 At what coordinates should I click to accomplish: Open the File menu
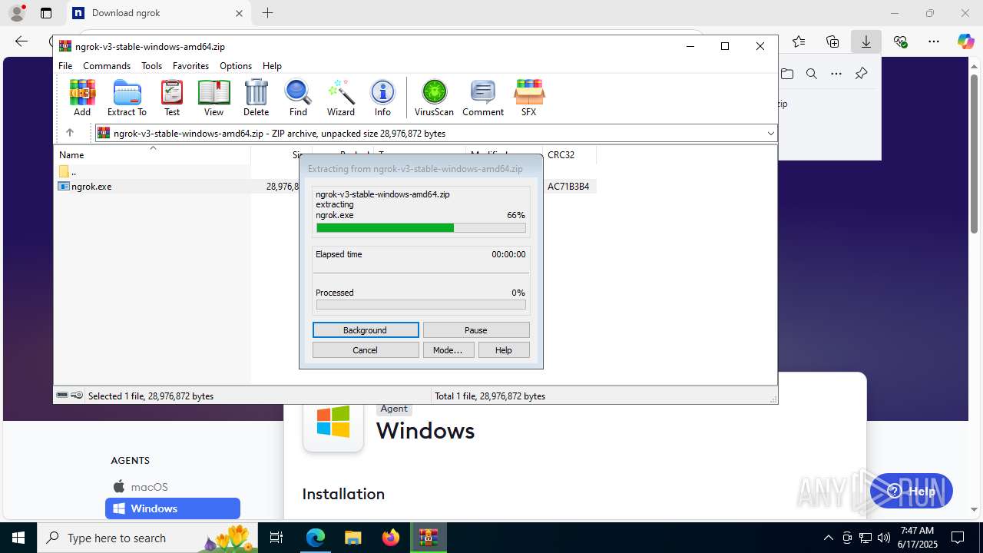pos(65,66)
